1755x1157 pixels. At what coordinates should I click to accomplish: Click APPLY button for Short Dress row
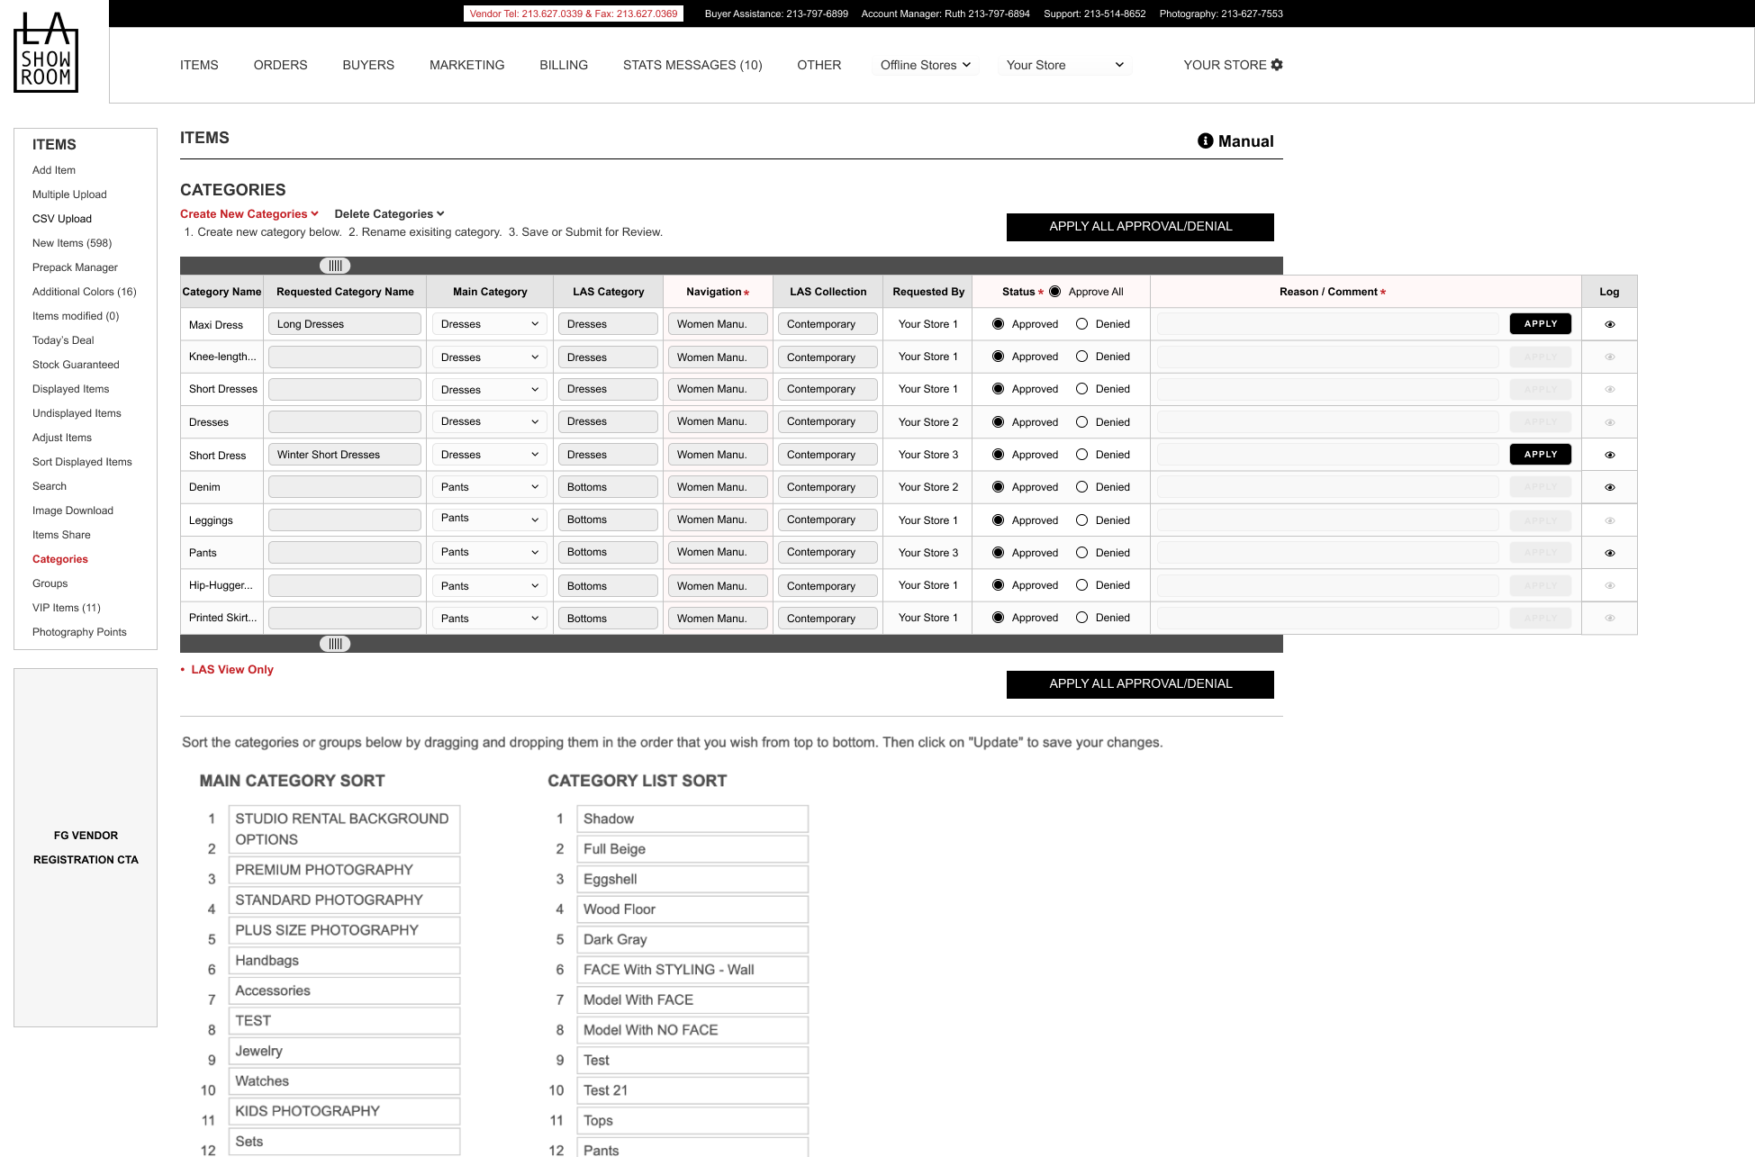(1540, 455)
